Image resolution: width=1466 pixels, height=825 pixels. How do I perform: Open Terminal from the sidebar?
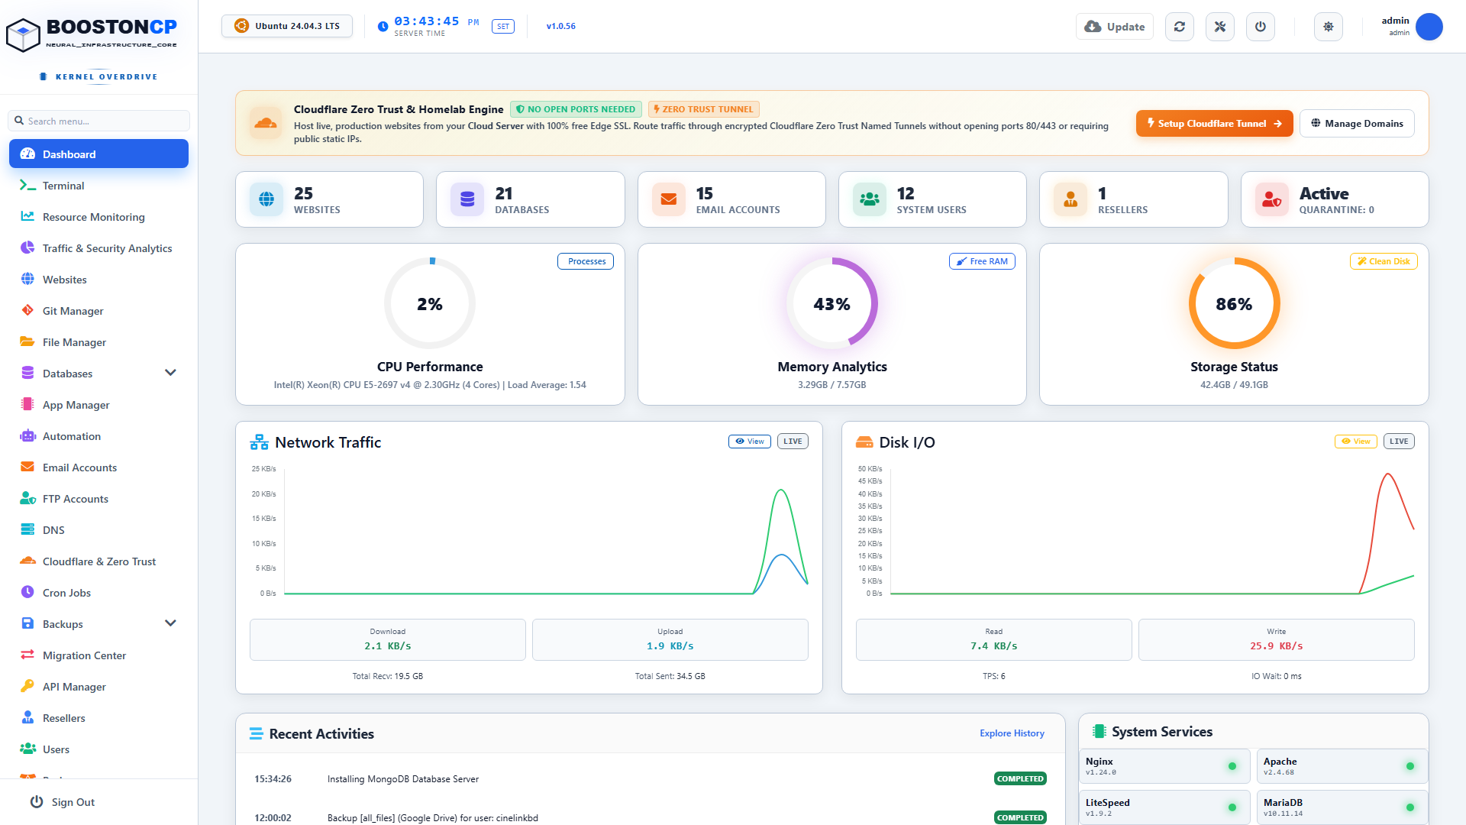tap(98, 186)
